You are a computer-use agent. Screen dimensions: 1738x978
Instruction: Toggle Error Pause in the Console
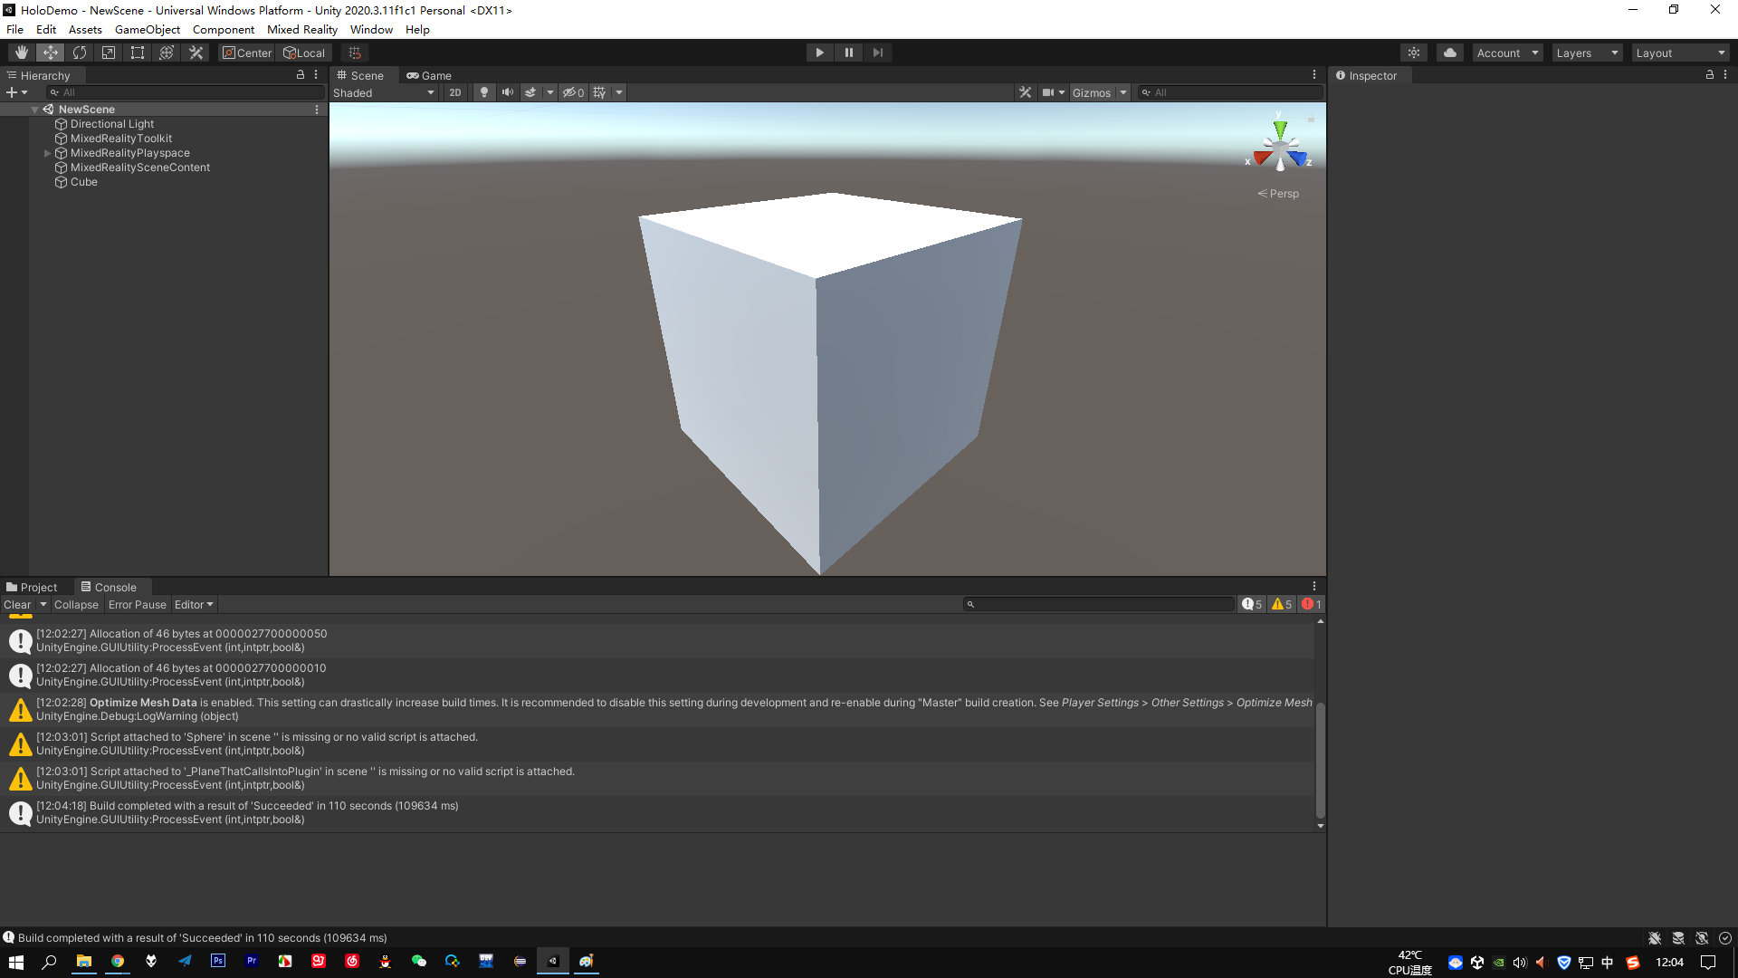click(x=137, y=604)
